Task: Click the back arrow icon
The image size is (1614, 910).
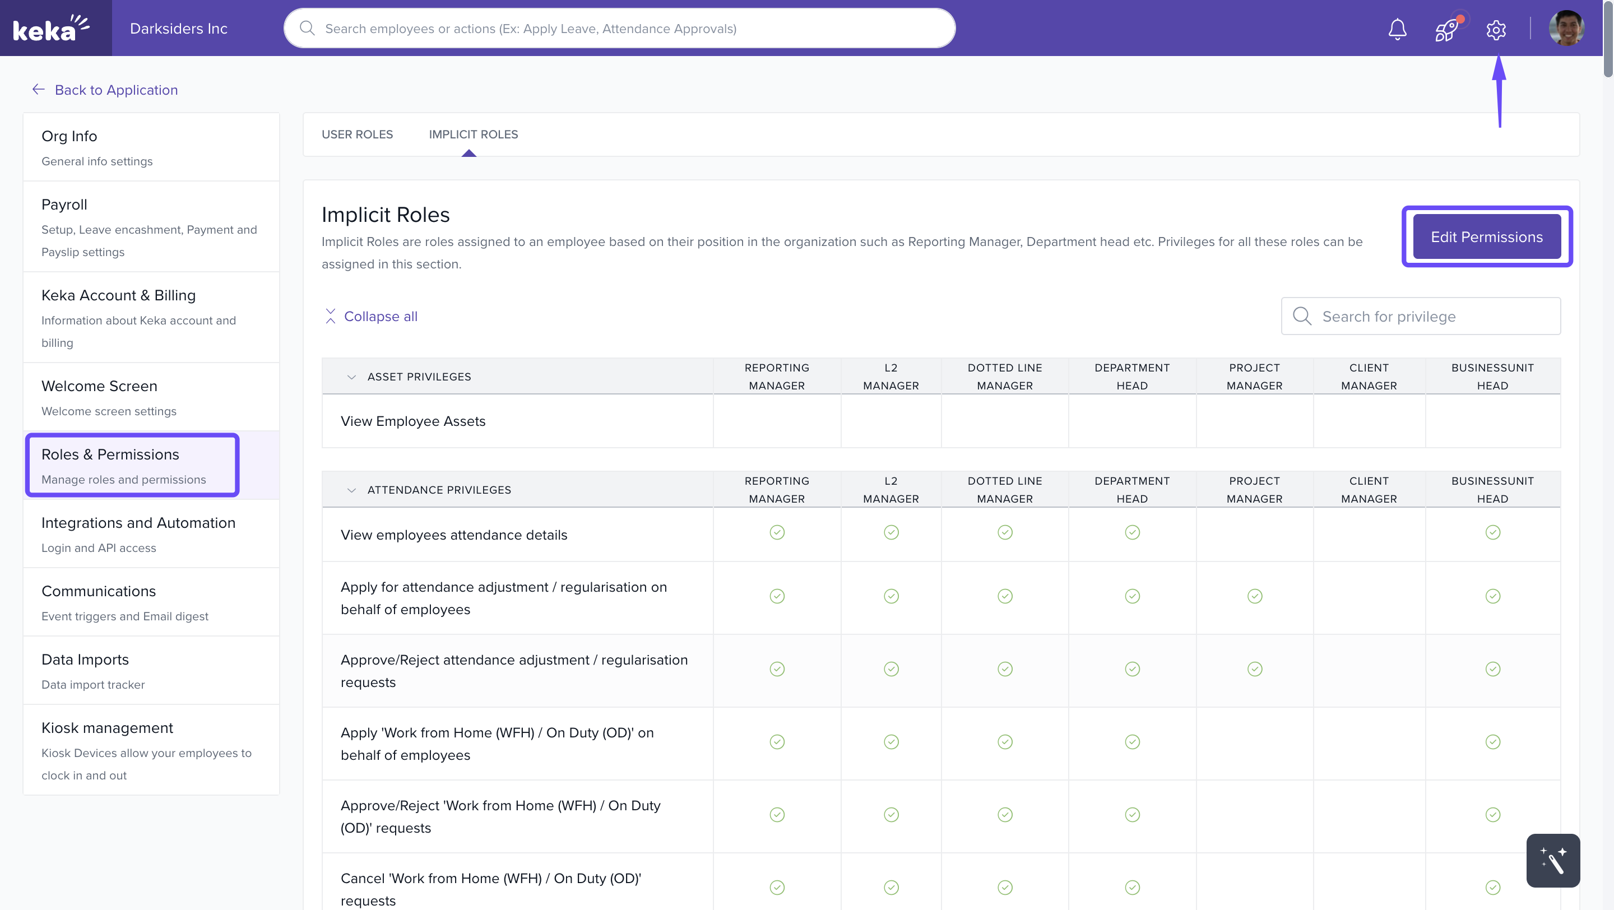Action: tap(38, 90)
